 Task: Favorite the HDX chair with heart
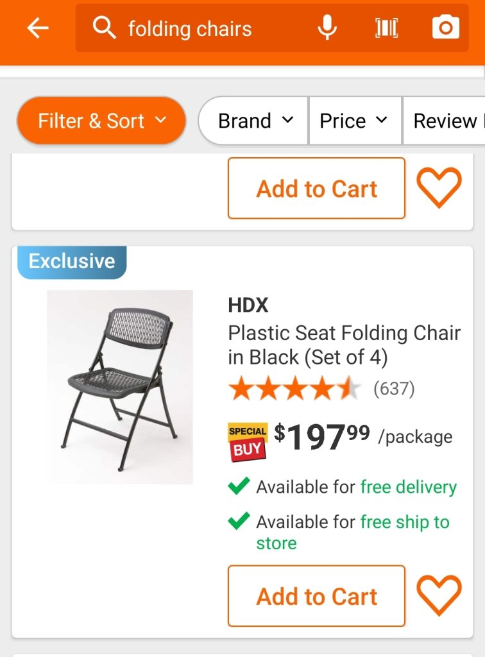(439, 595)
